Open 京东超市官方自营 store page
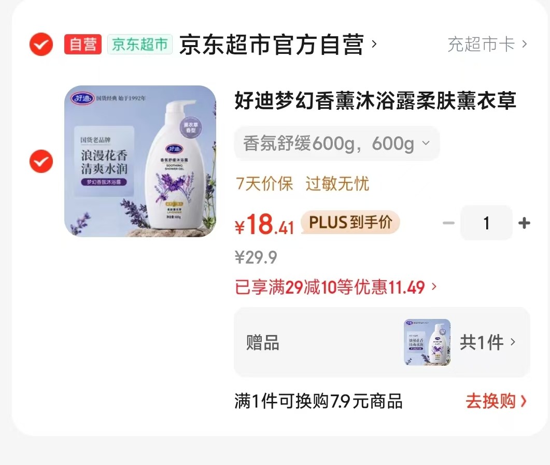This screenshot has width=550, height=465. 272,45
